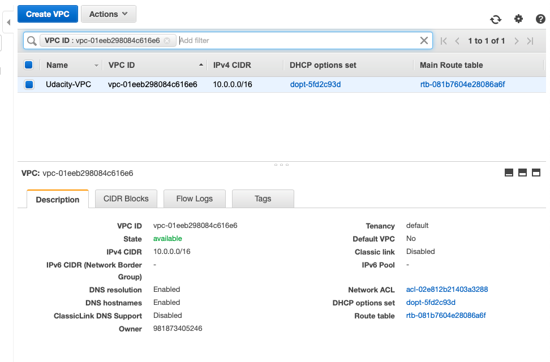Sort by the VPC ID column arrow

pyautogui.click(x=201, y=65)
